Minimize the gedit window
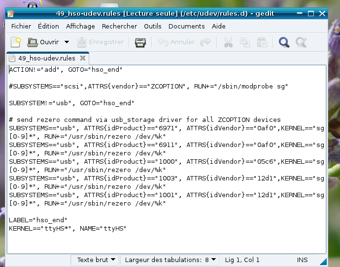Screen dimensions: 340x267 (300, 13)
